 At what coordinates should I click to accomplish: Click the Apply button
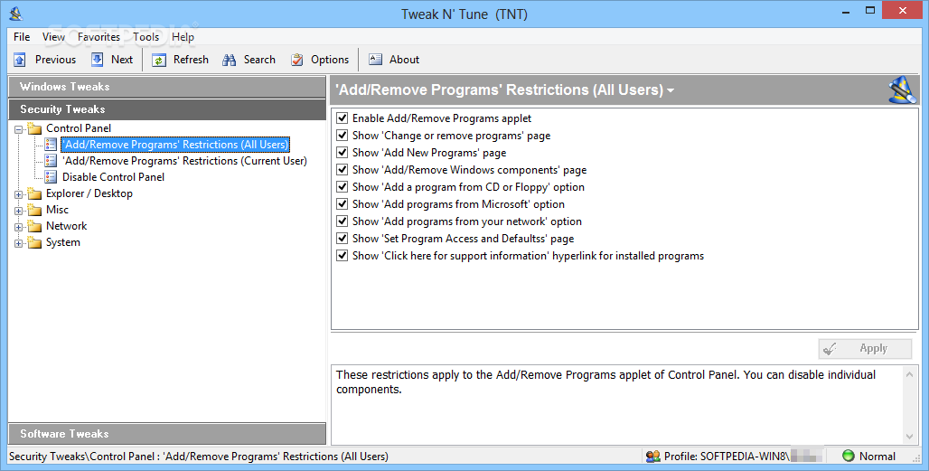865,348
